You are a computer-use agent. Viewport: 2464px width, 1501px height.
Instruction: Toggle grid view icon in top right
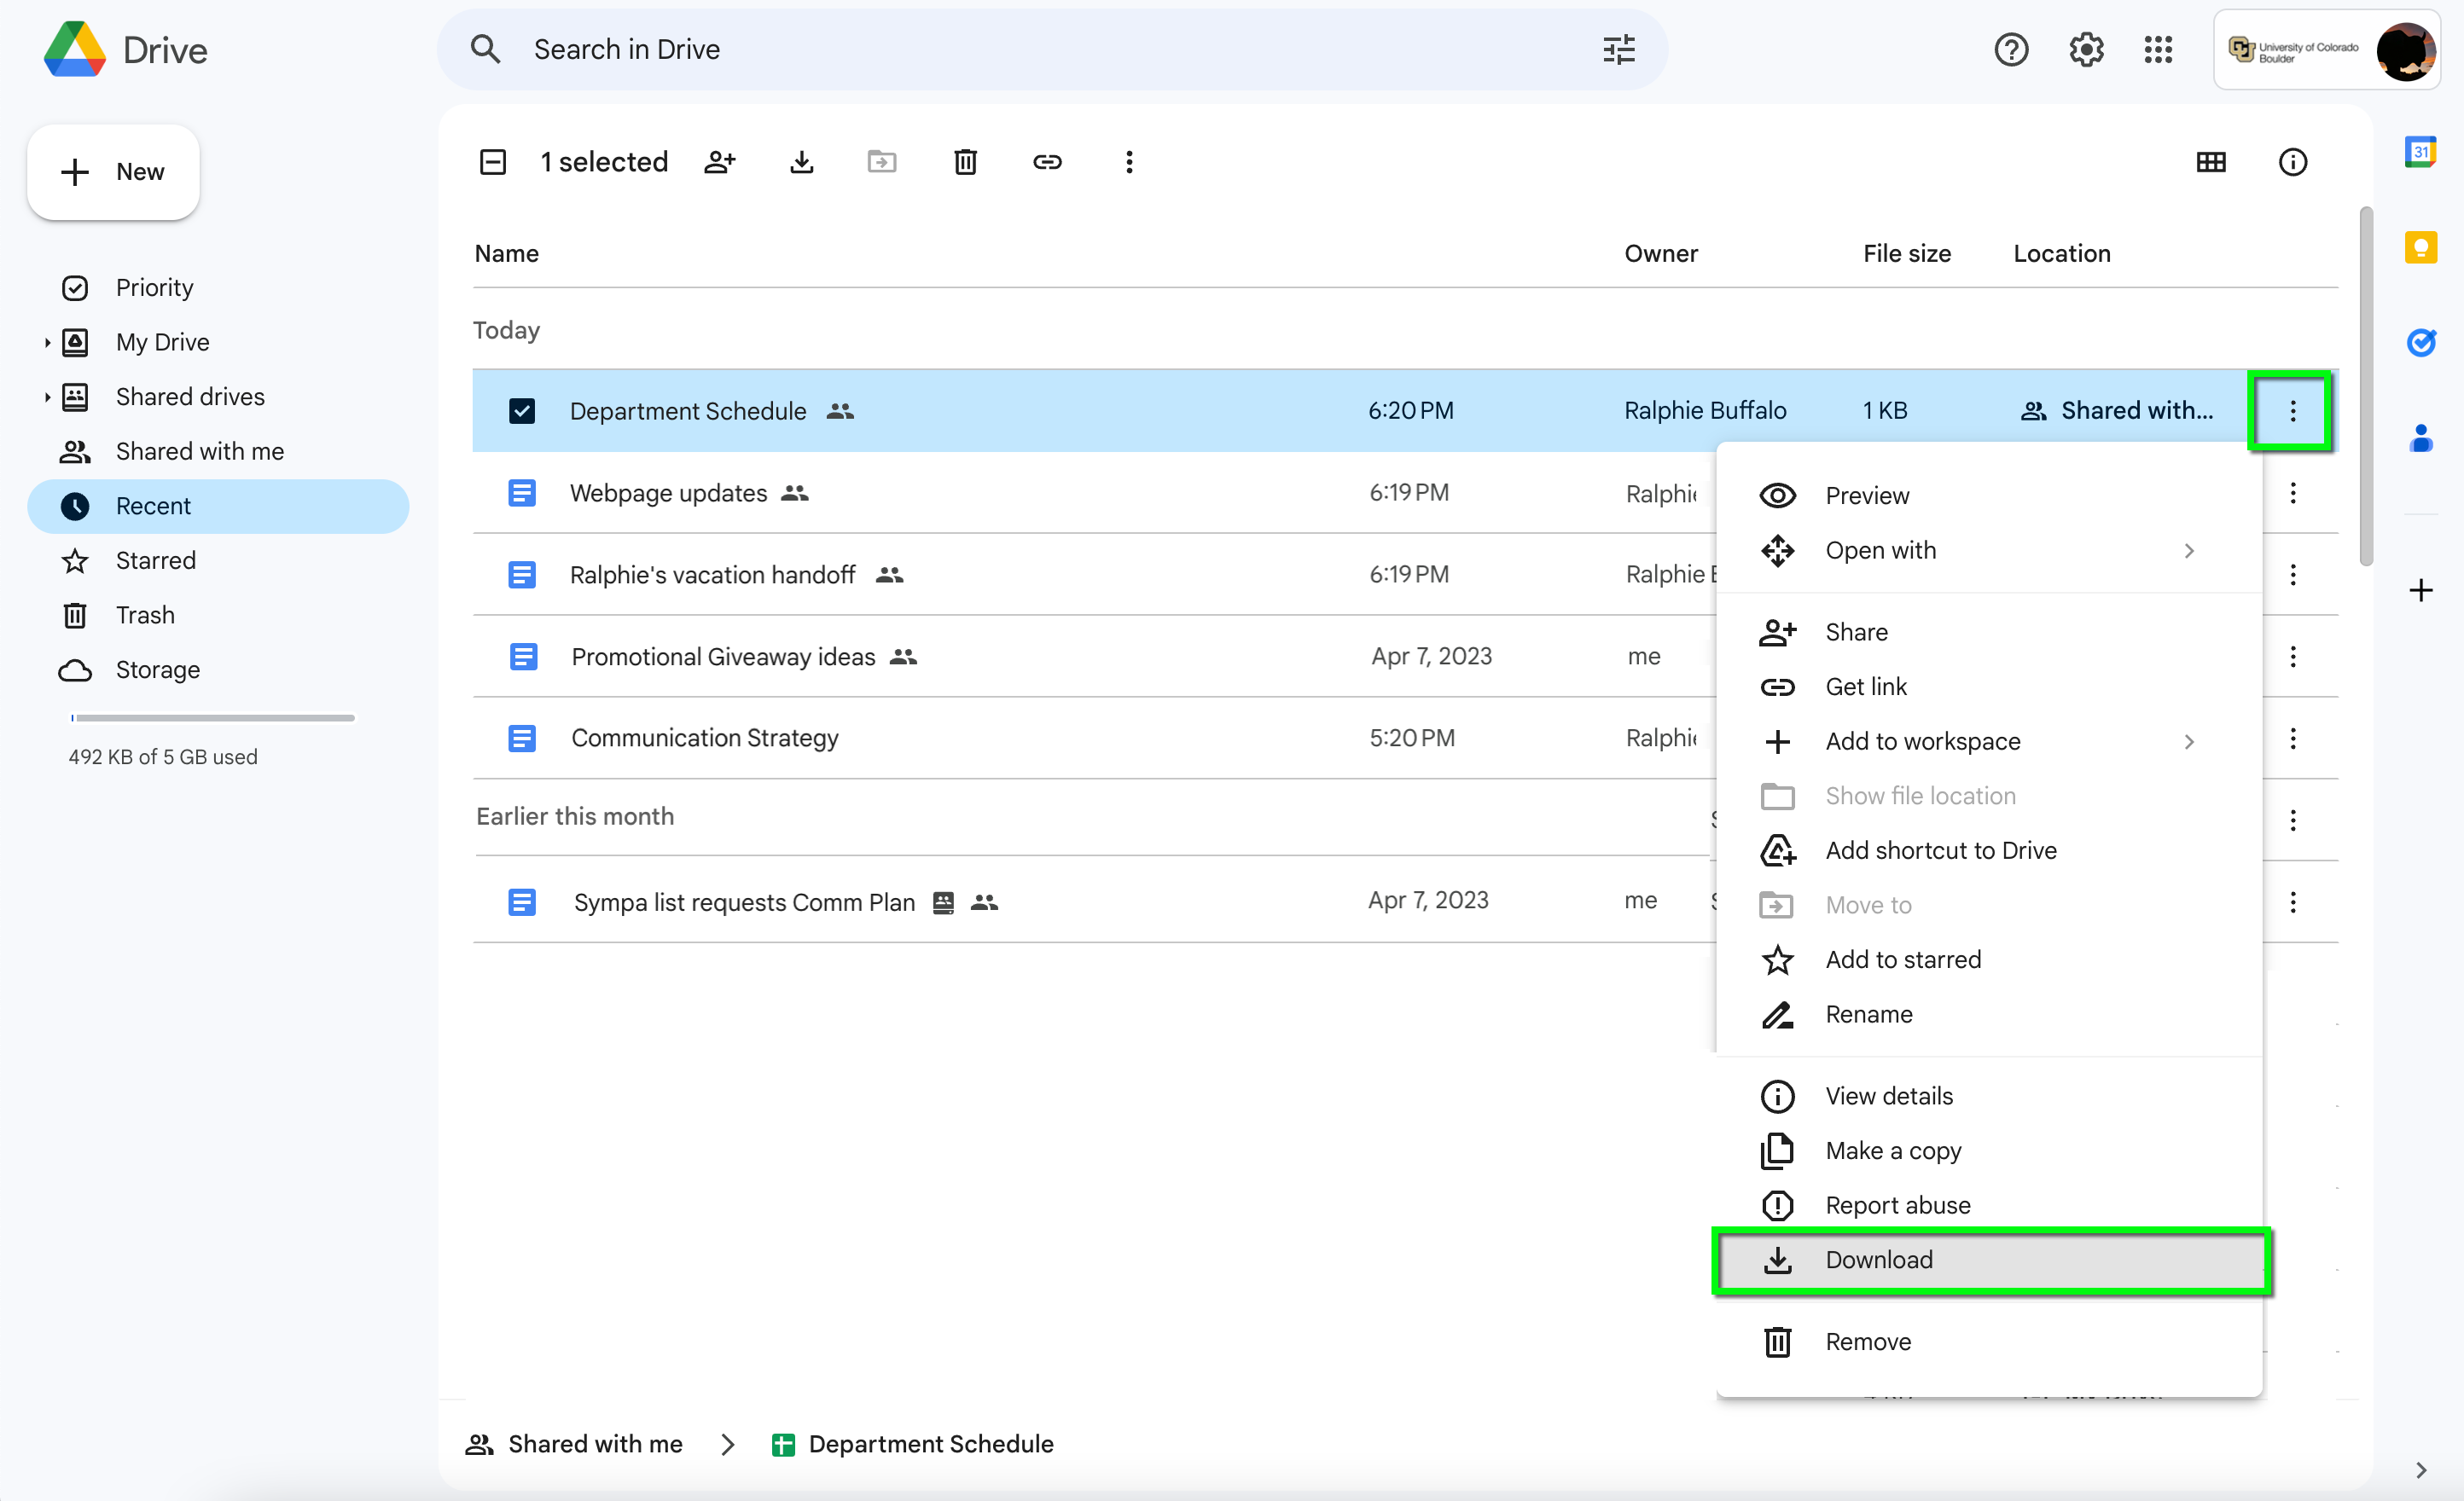pyautogui.click(x=2211, y=162)
